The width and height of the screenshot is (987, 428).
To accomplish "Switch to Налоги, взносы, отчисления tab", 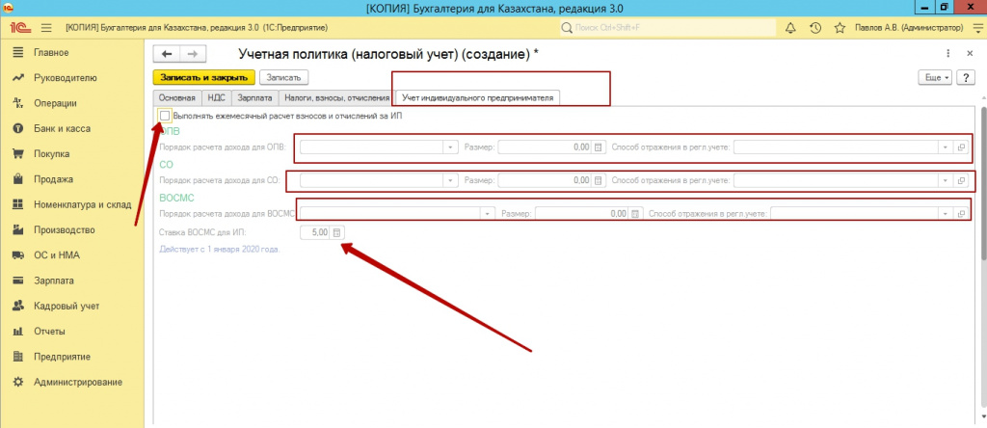I will pyautogui.click(x=337, y=97).
